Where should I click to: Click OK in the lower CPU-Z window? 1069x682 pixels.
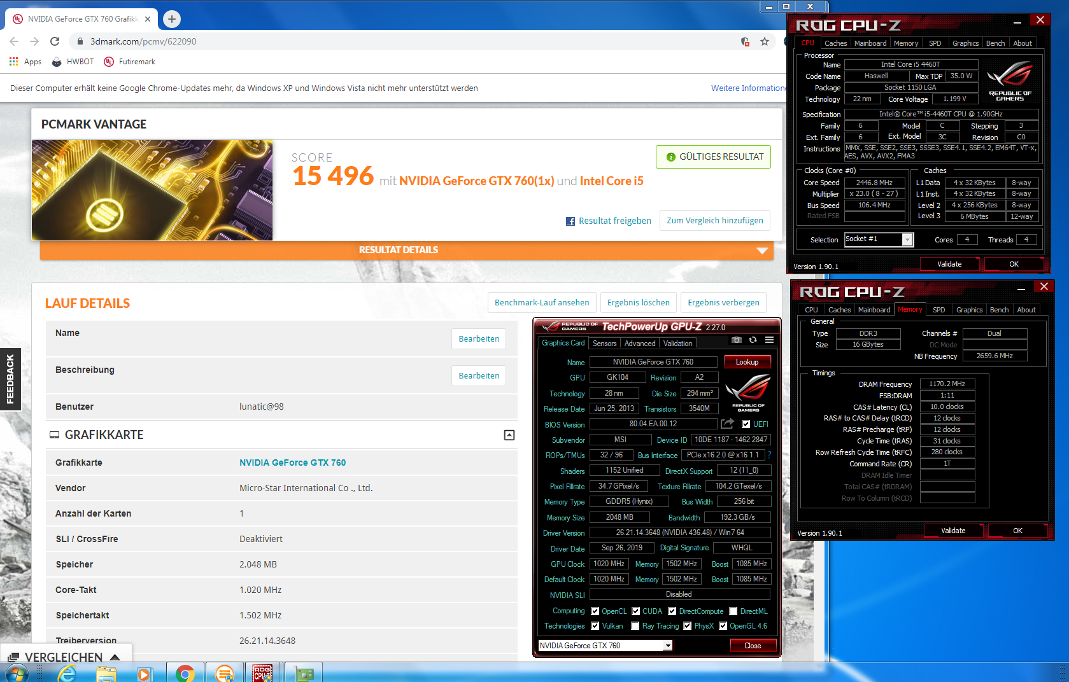(1017, 531)
